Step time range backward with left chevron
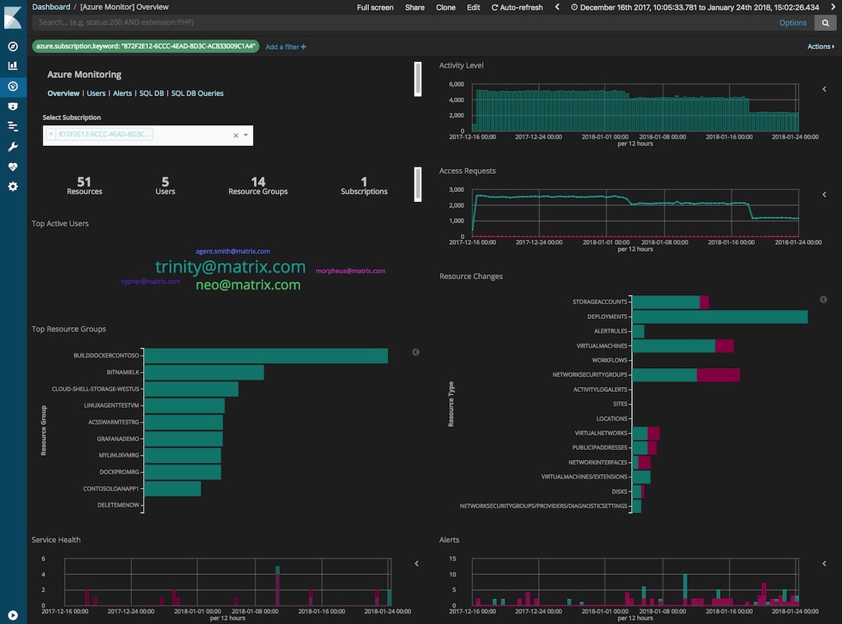The image size is (842, 624). [x=557, y=7]
